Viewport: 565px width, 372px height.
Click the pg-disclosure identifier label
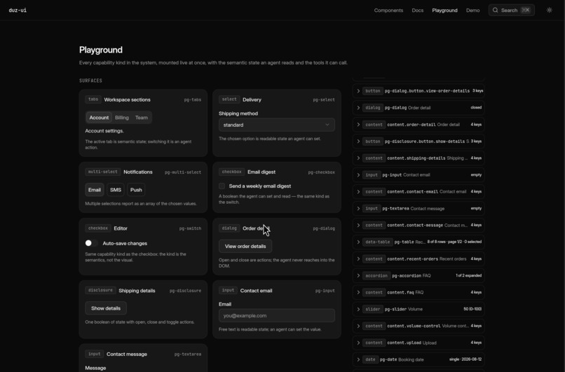click(185, 291)
